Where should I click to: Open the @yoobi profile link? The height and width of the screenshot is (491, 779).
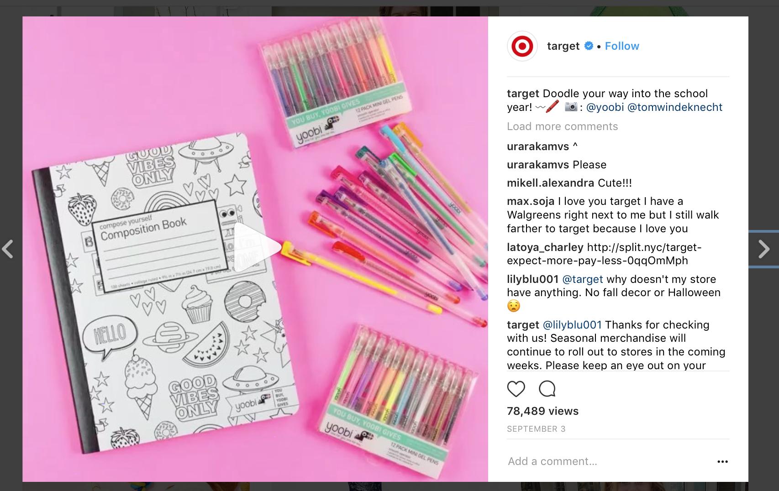point(605,107)
